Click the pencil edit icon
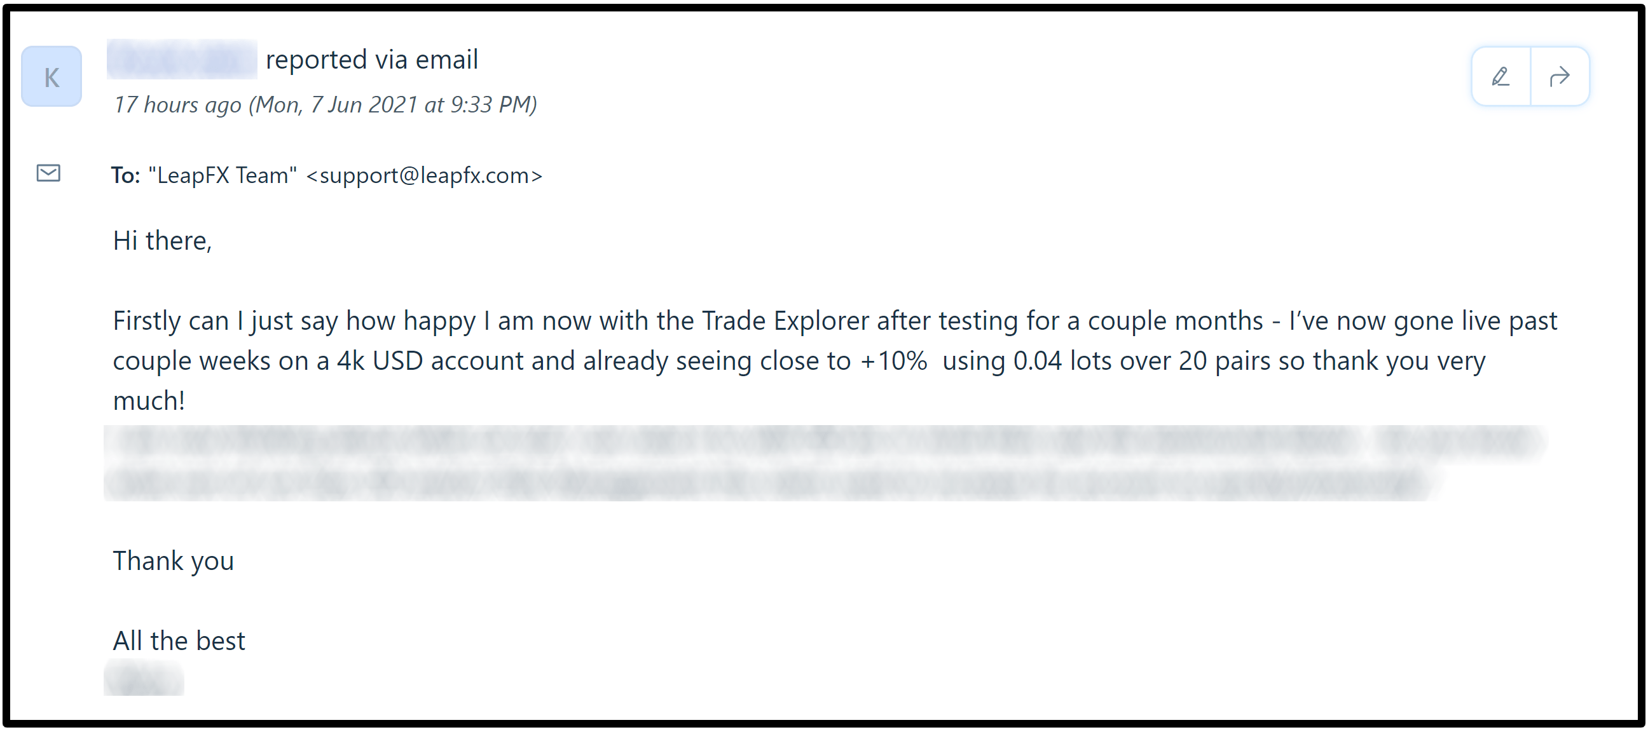1648x732 pixels. click(x=1500, y=77)
